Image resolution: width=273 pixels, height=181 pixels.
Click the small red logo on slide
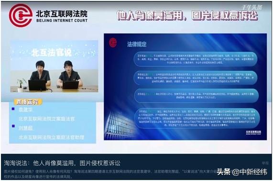pos(113,43)
